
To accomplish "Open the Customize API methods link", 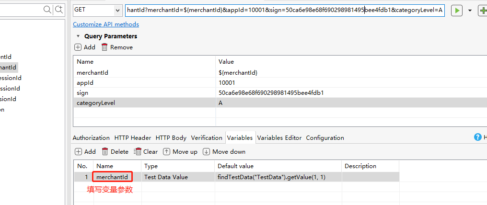I will pyautogui.click(x=106, y=24).
